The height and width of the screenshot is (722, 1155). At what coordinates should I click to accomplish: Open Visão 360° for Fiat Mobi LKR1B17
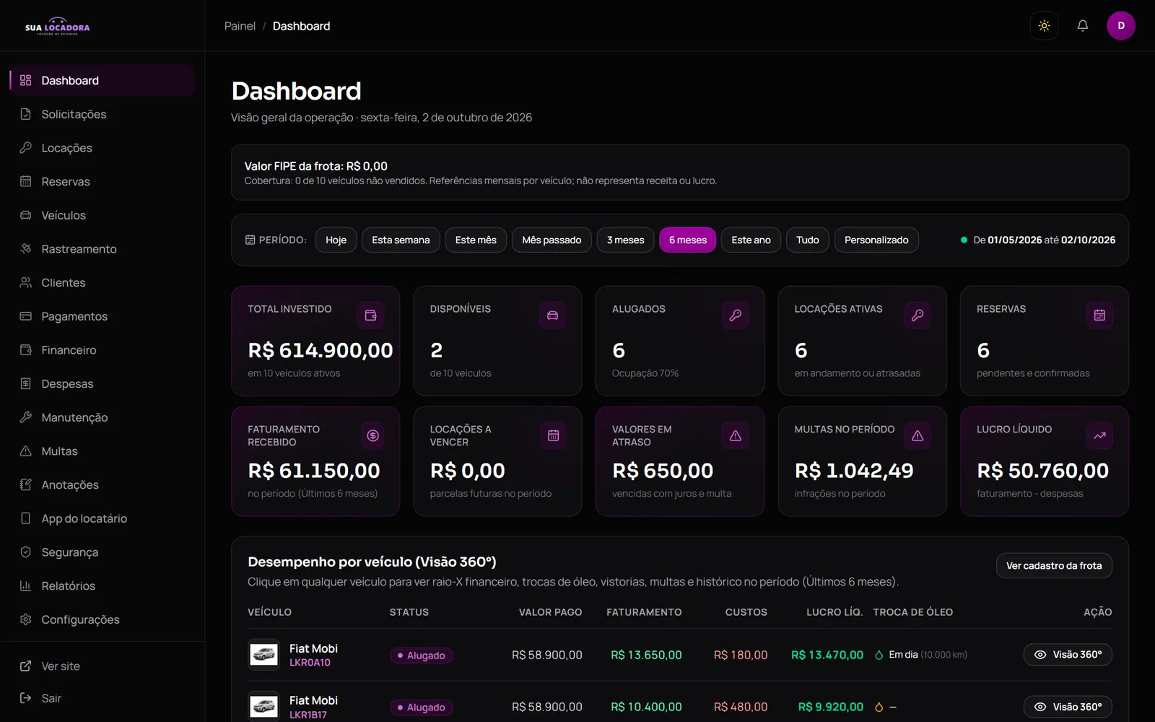tap(1068, 707)
